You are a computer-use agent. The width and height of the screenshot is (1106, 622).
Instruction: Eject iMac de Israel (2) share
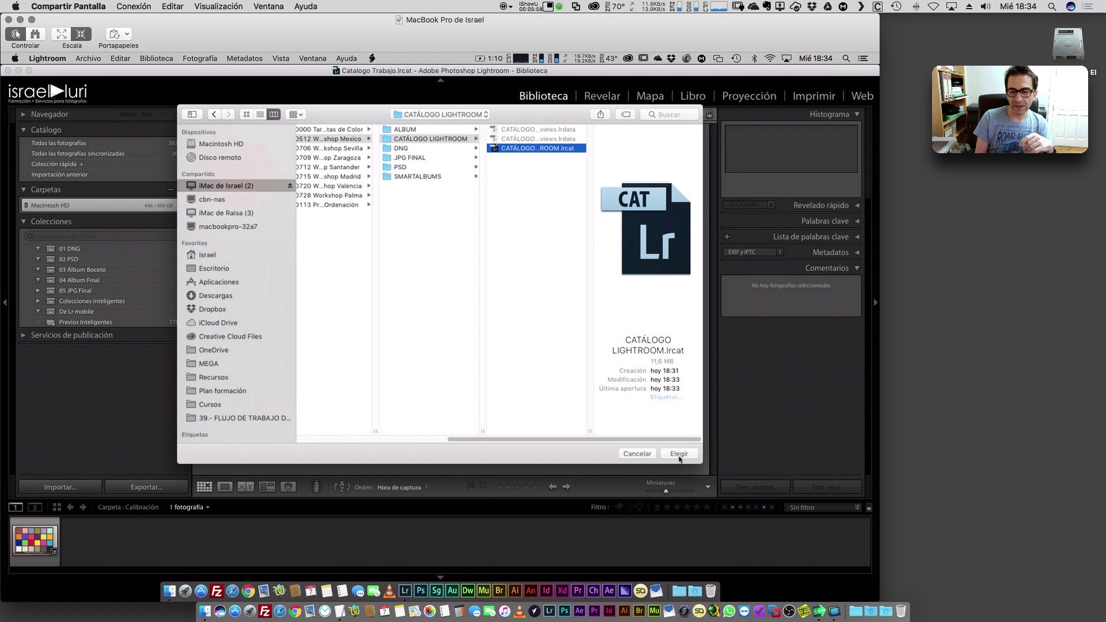(x=290, y=185)
